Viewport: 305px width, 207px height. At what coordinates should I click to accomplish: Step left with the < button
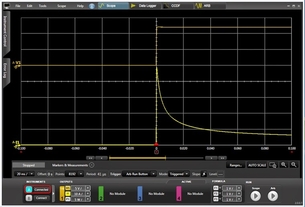pyautogui.click(x=102, y=158)
